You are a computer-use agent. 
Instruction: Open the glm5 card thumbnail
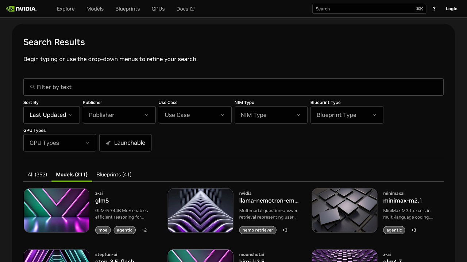[x=57, y=210]
